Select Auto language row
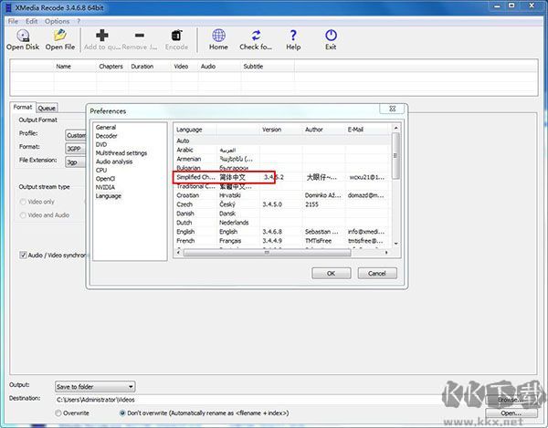548x428 pixels. [x=282, y=141]
